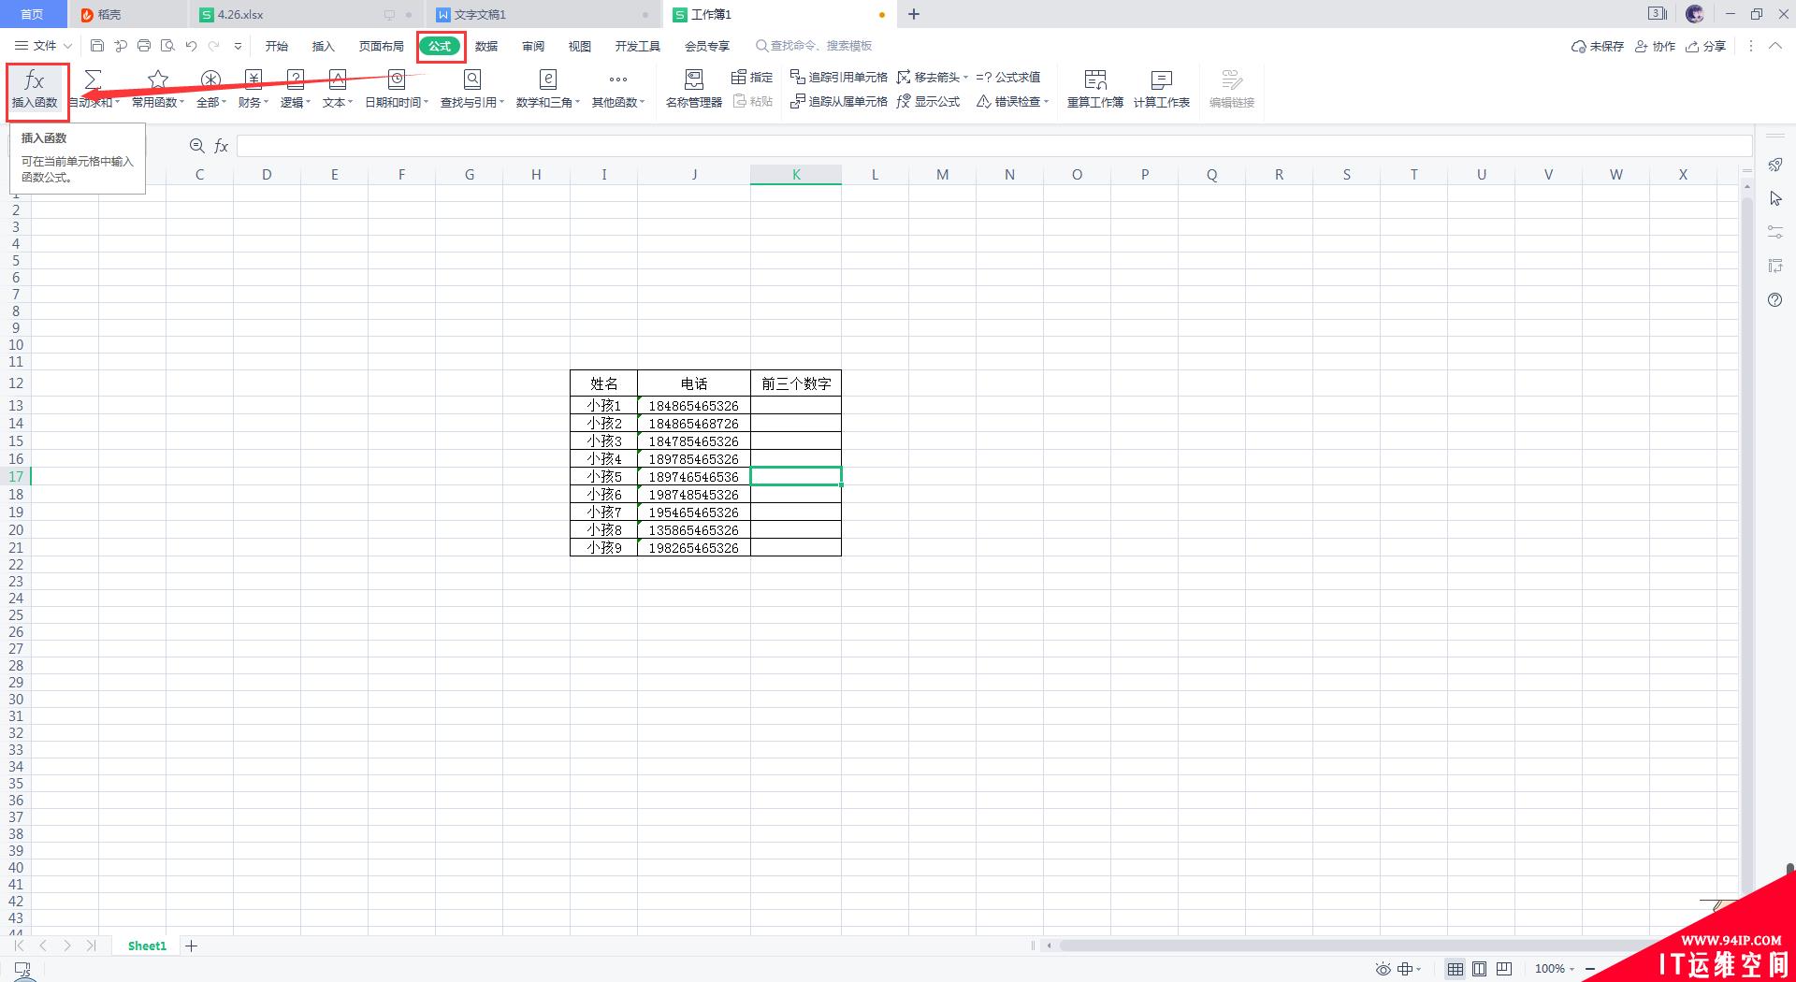The height and width of the screenshot is (982, 1796).
Task: Select the cell labeled 小孩5
Action: [x=604, y=477]
